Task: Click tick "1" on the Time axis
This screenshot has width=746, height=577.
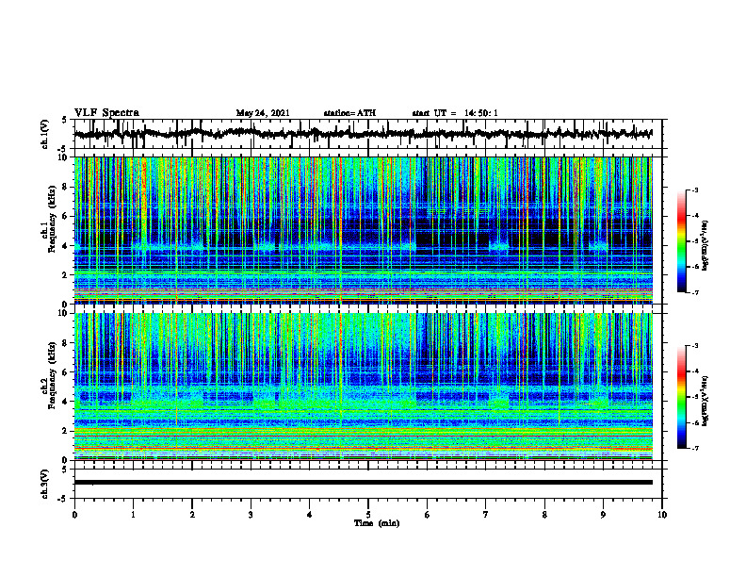Action: coord(133,515)
